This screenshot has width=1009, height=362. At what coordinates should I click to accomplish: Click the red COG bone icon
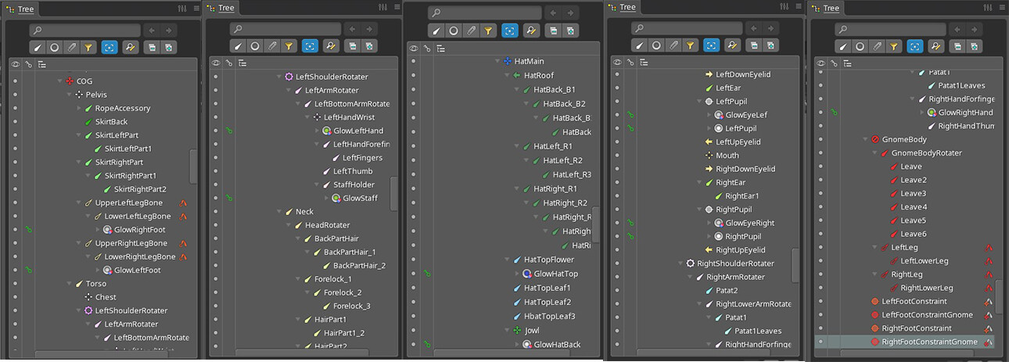point(70,81)
